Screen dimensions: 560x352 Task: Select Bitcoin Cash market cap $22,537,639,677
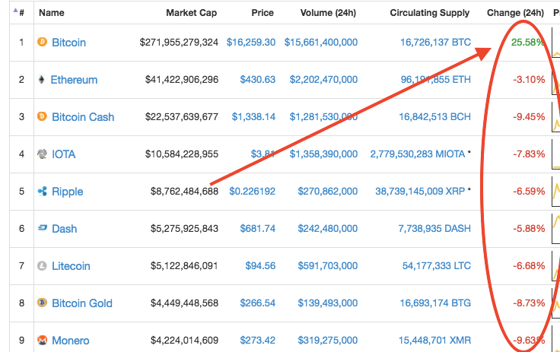pos(182,117)
